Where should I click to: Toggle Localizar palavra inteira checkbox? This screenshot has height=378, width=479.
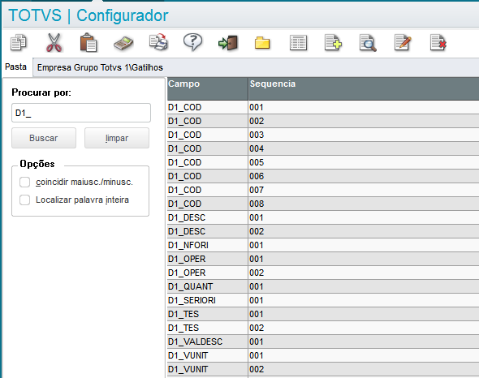pyautogui.click(x=24, y=200)
